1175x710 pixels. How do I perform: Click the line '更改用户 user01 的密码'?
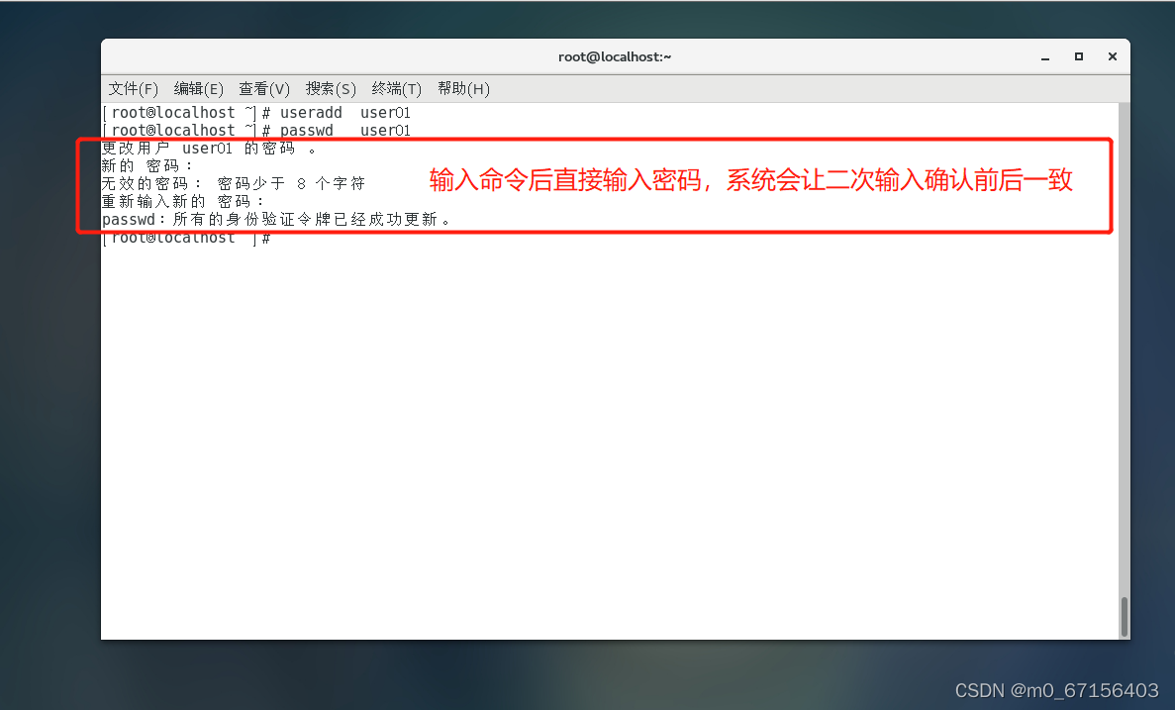[209, 149]
